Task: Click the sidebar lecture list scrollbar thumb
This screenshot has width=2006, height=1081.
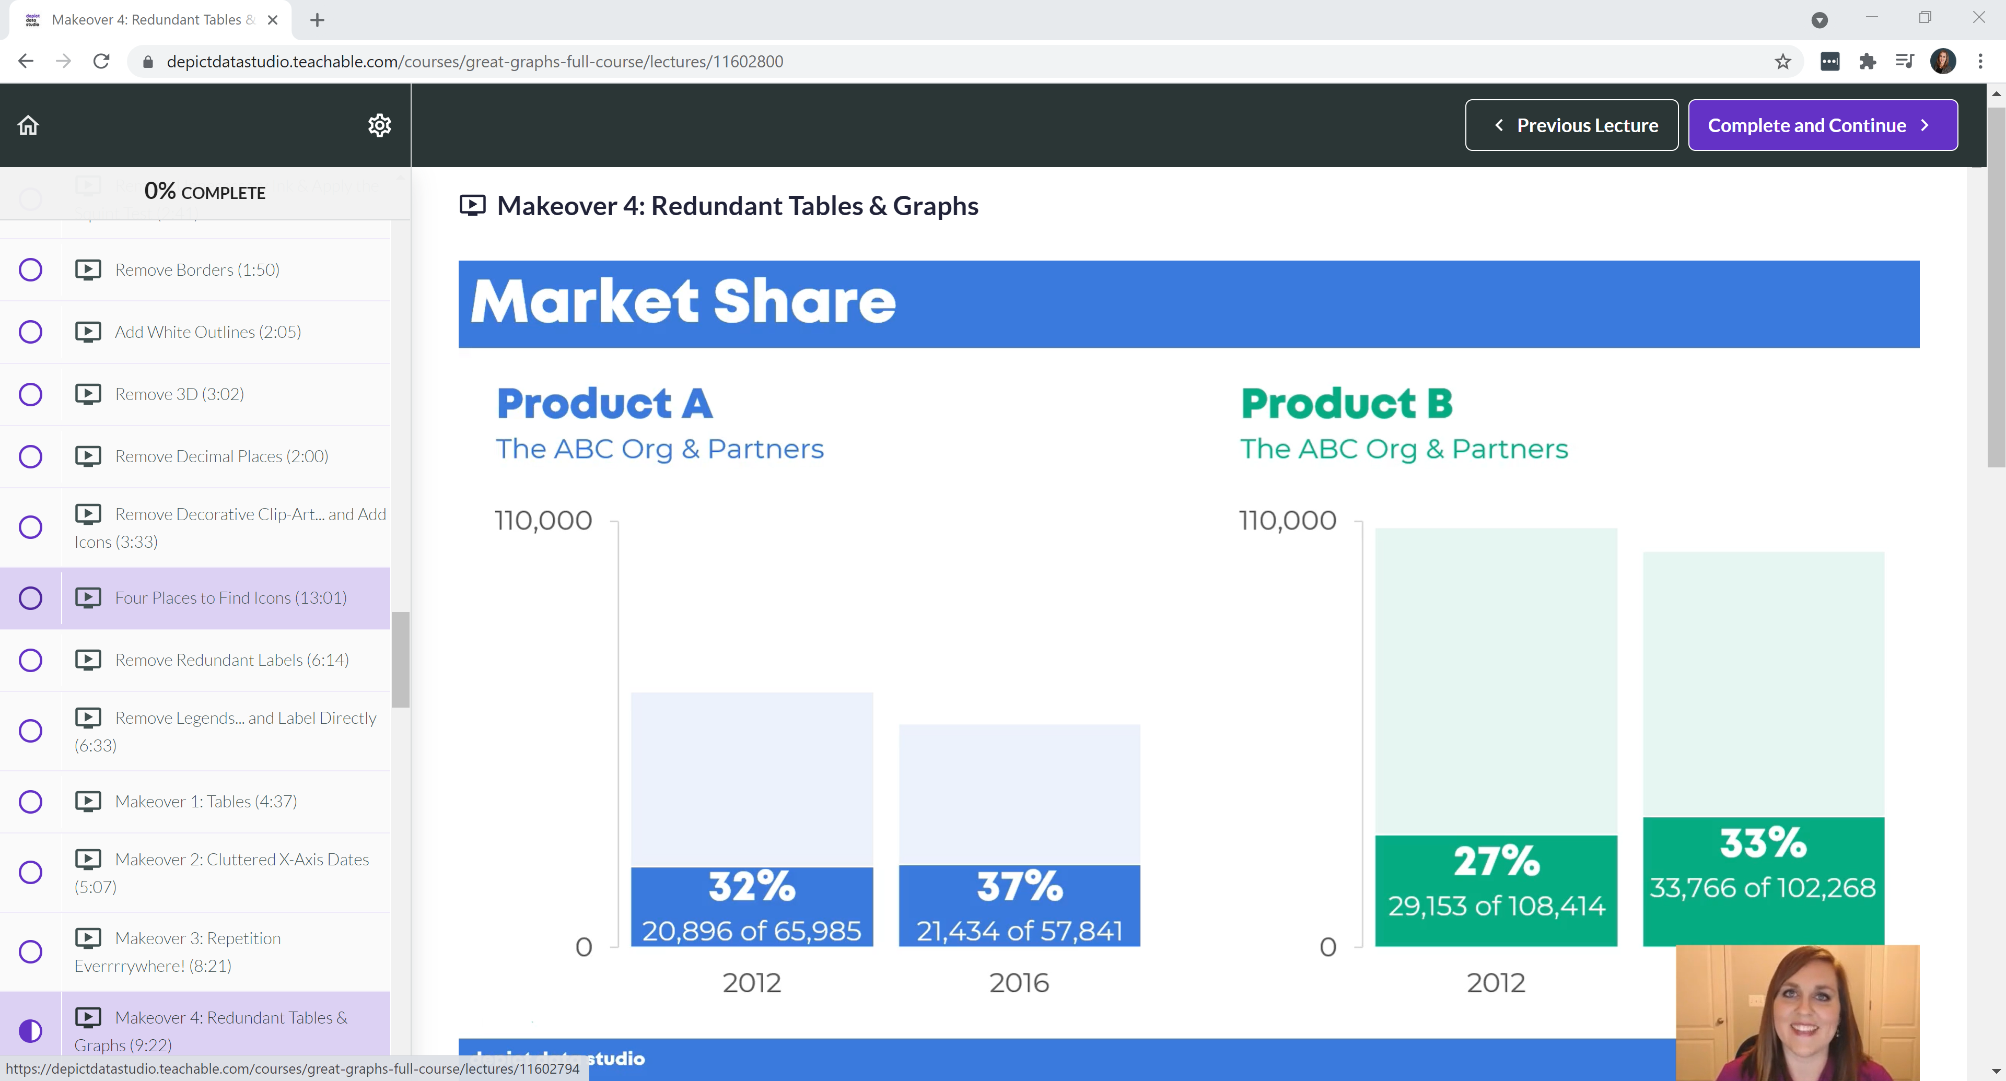Action: [x=400, y=659]
